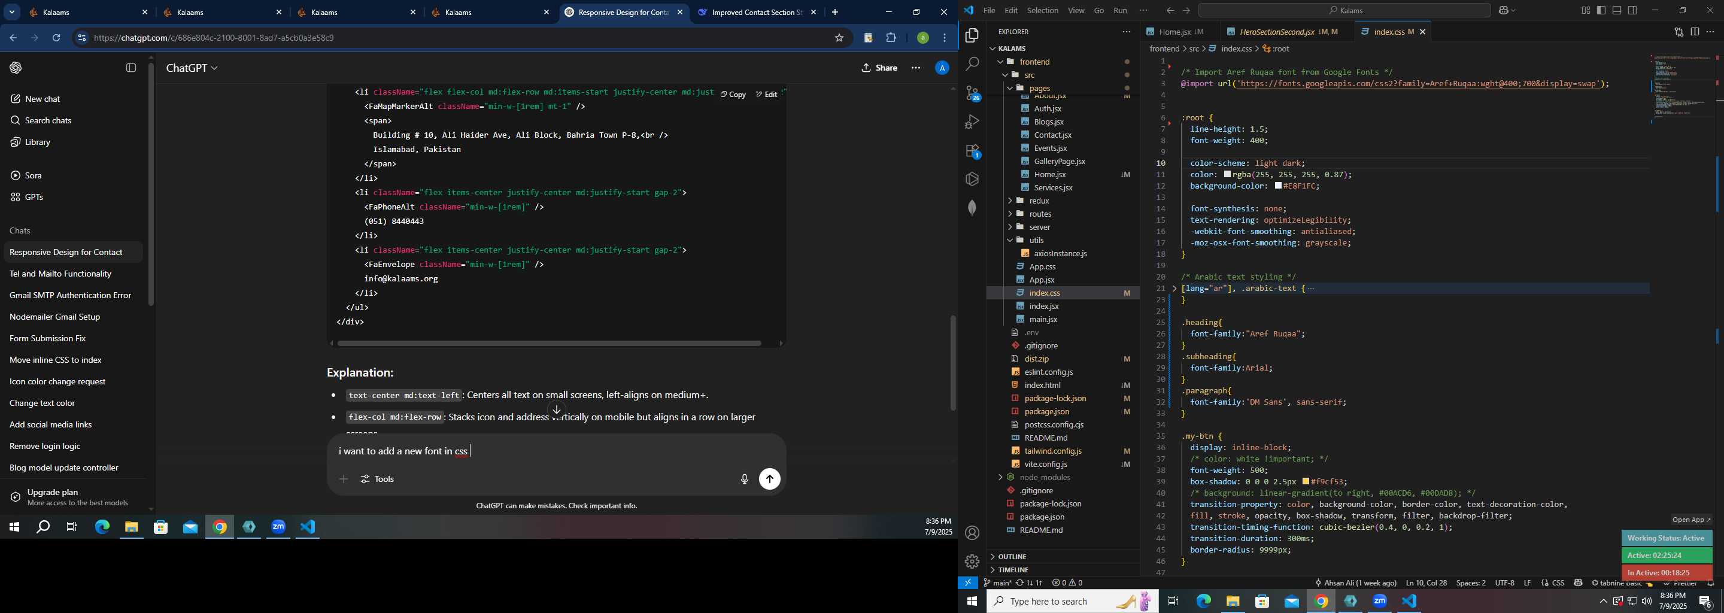This screenshot has width=1724, height=613.
Task: Open the Chrome extensions puzzle icon
Action: [x=891, y=38]
